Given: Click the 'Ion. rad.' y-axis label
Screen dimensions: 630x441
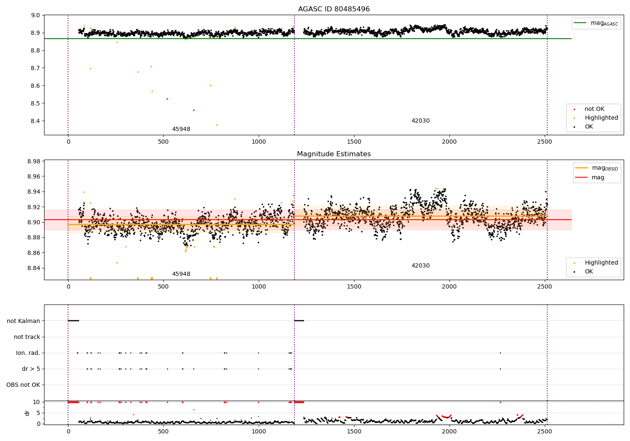Looking at the screenshot, I should point(28,353).
